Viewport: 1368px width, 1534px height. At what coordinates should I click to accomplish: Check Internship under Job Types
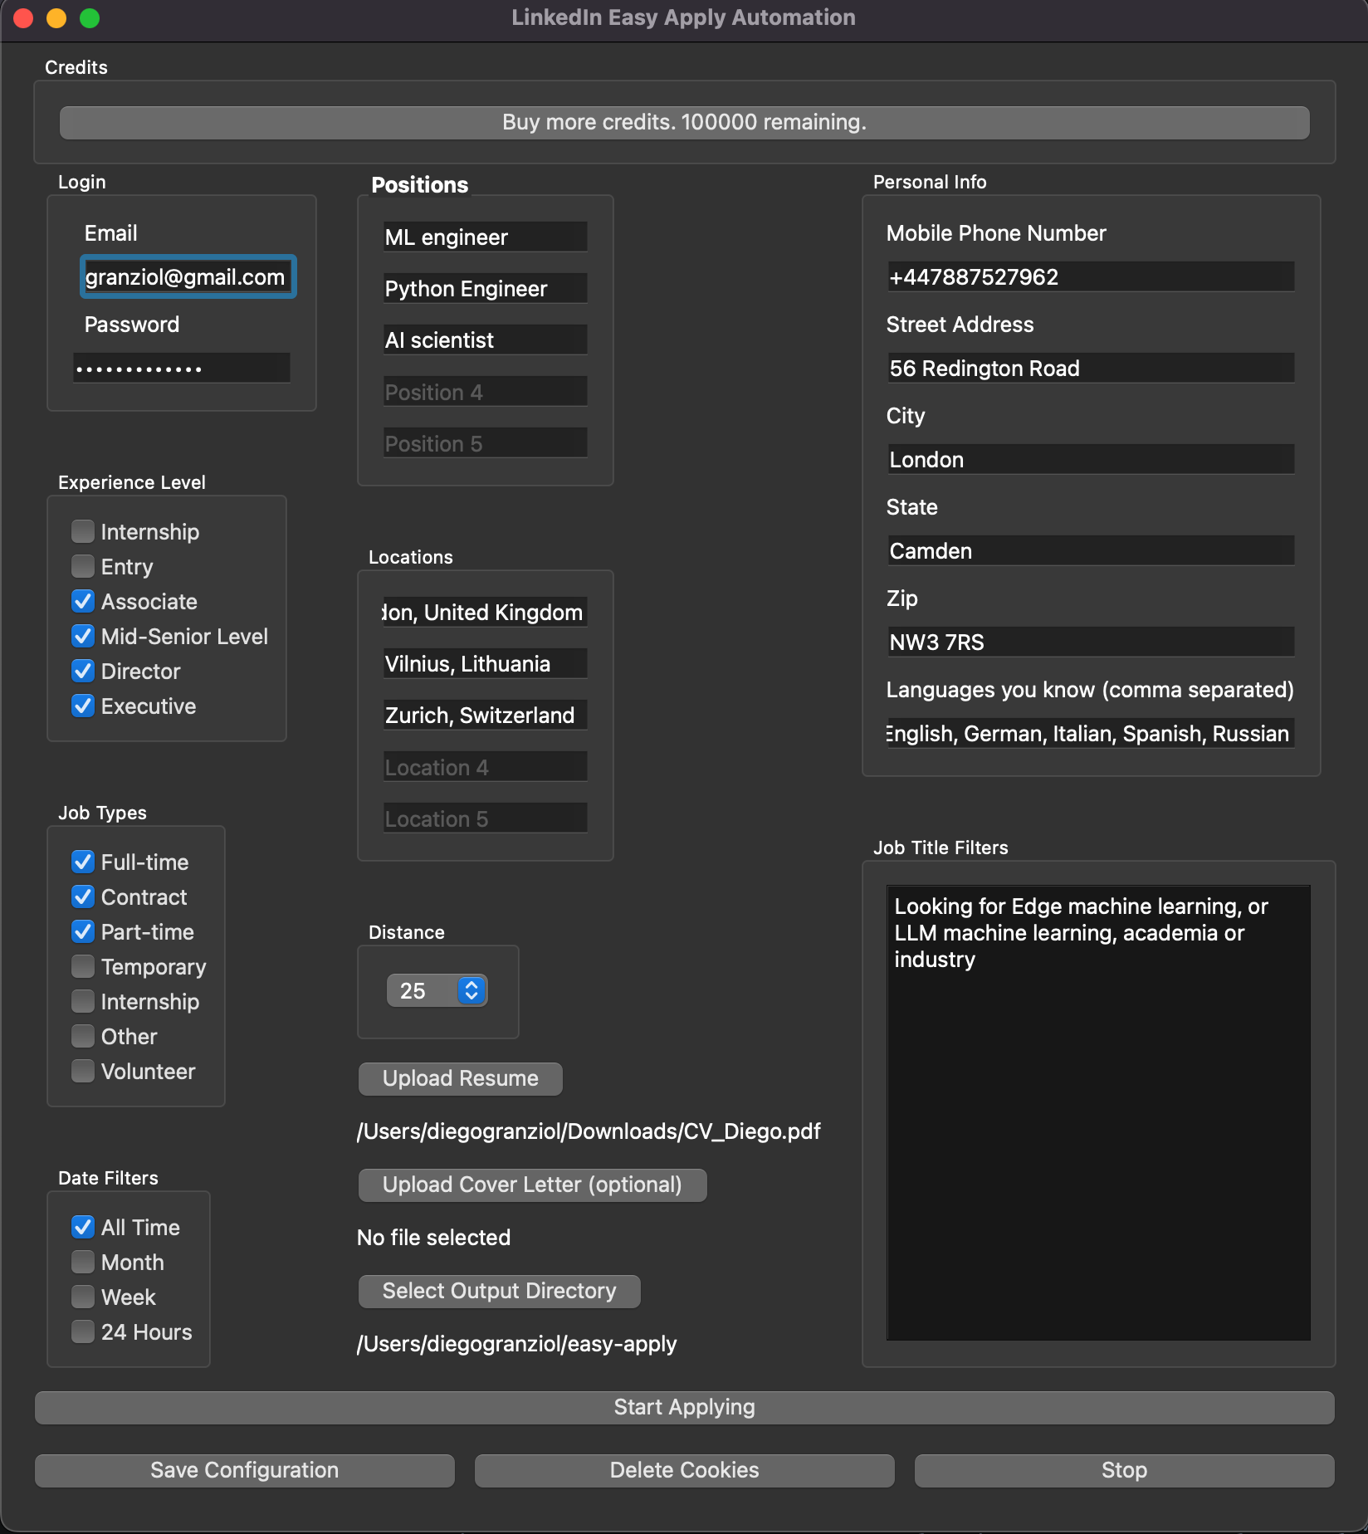click(x=83, y=1001)
